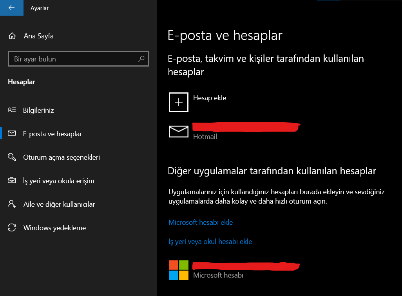Open Ana Sayfa home icon
This screenshot has height=296, width=402.
(12, 36)
